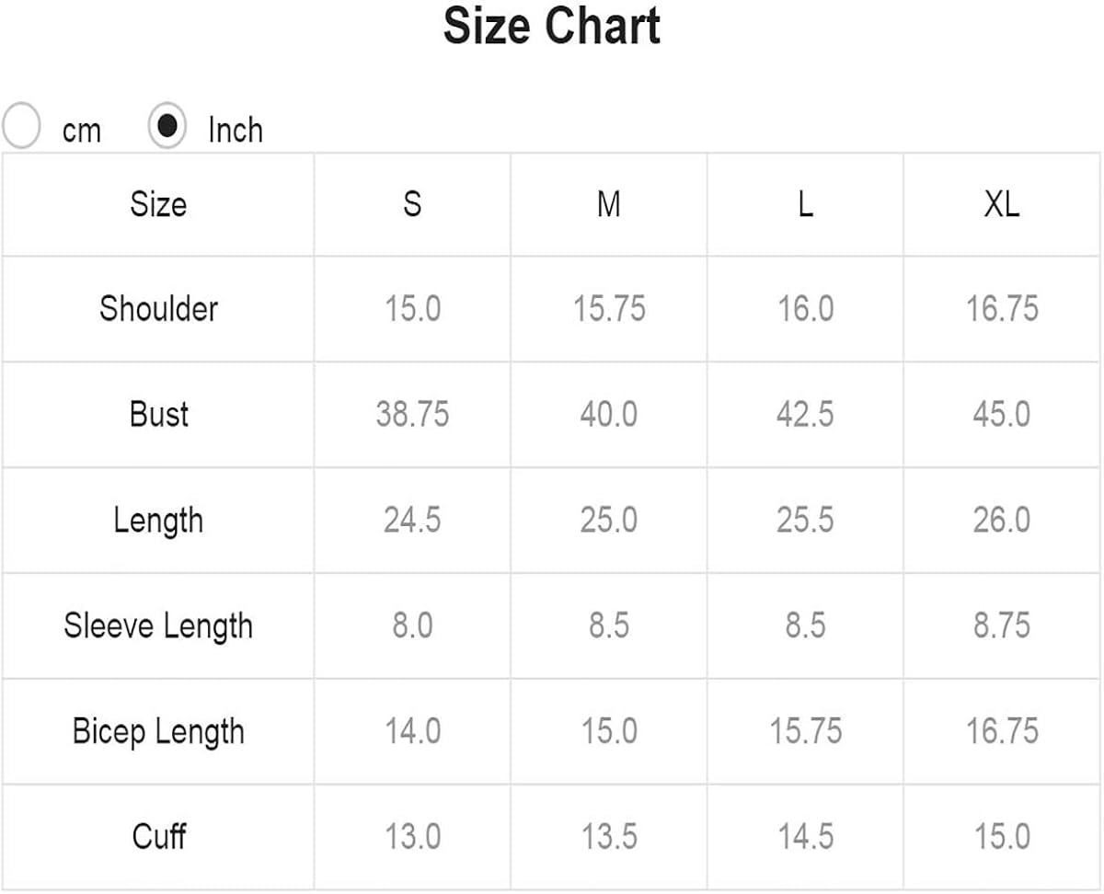Click the Size header cell

(158, 203)
